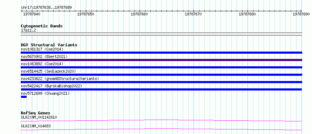Click ruler position 19787660

[139, 14]
